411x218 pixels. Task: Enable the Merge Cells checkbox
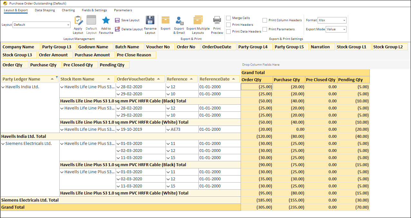point(229,18)
